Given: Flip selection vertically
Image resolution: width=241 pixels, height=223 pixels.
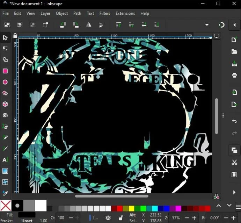Looking at the screenshot, I should point(101,25).
